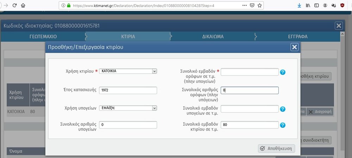
Task: Expand the Χρήση υπογείων dropdown
Action: coord(128,108)
